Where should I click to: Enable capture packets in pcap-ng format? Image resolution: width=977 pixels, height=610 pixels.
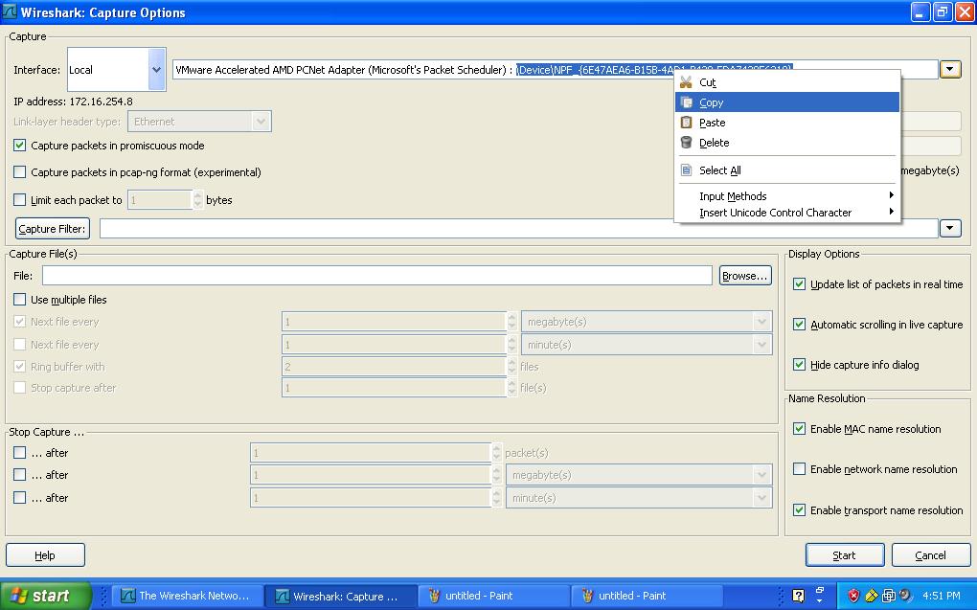point(19,172)
